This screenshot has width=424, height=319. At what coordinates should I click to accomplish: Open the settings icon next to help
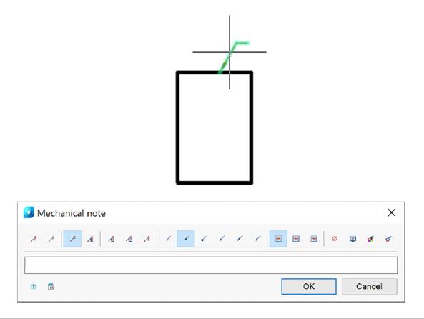click(x=51, y=286)
